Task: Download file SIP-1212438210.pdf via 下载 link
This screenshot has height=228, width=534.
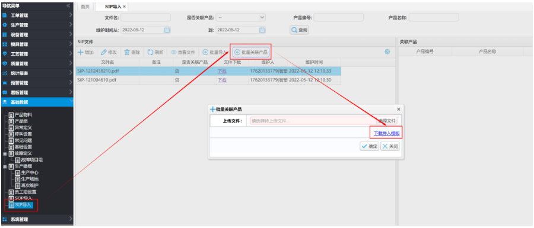Action: pos(222,71)
